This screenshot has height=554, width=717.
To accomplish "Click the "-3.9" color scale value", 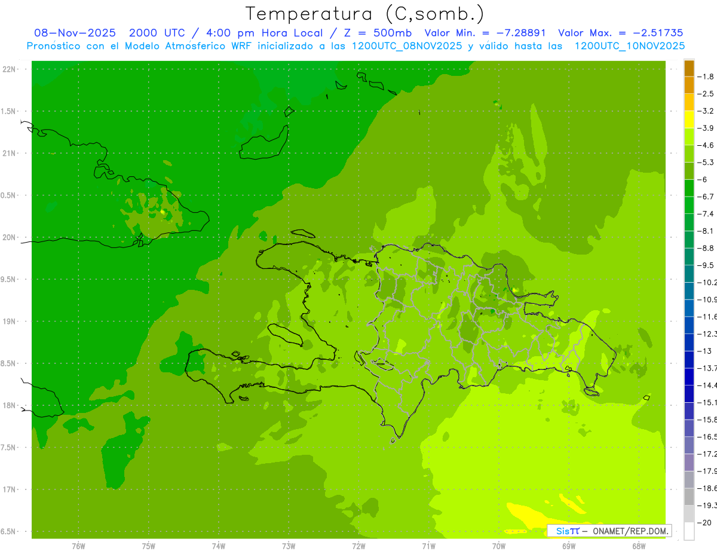I will (x=706, y=128).
